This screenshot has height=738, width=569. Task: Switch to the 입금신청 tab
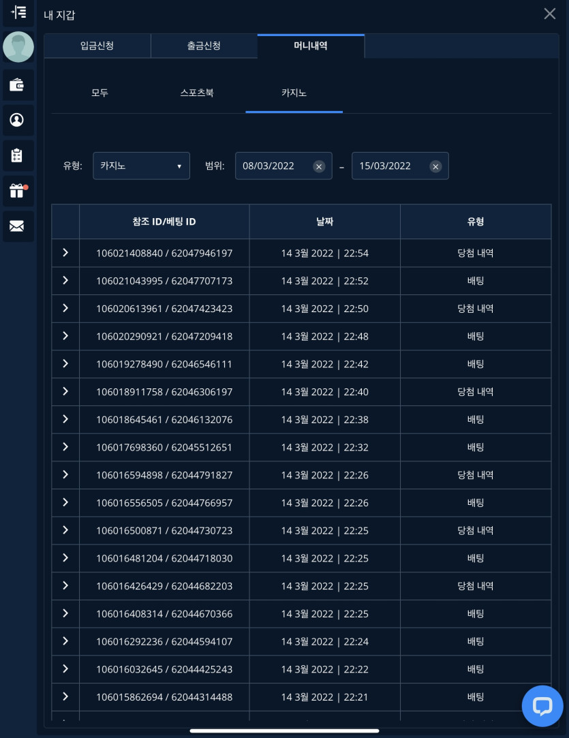(x=97, y=46)
